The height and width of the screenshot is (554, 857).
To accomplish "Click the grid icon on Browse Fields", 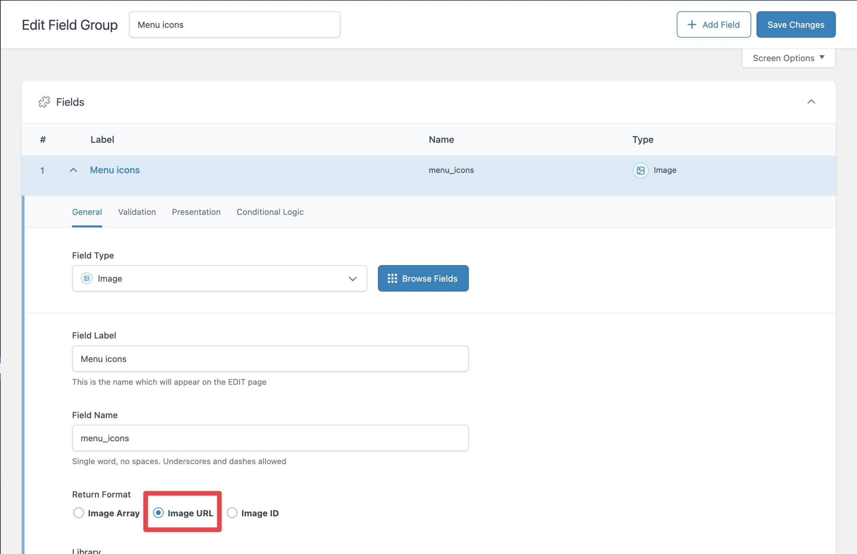I will click(x=392, y=279).
